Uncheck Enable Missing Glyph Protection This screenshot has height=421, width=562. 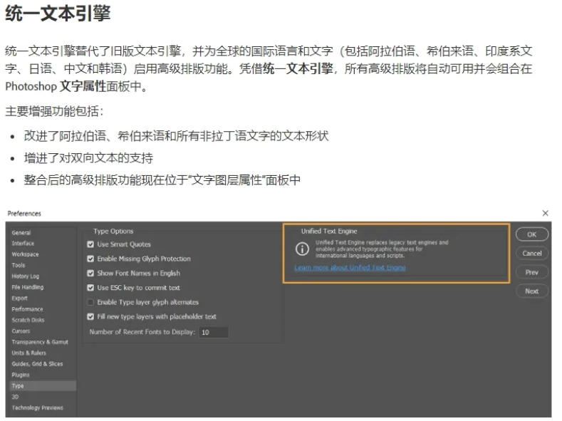click(x=90, y=259)
